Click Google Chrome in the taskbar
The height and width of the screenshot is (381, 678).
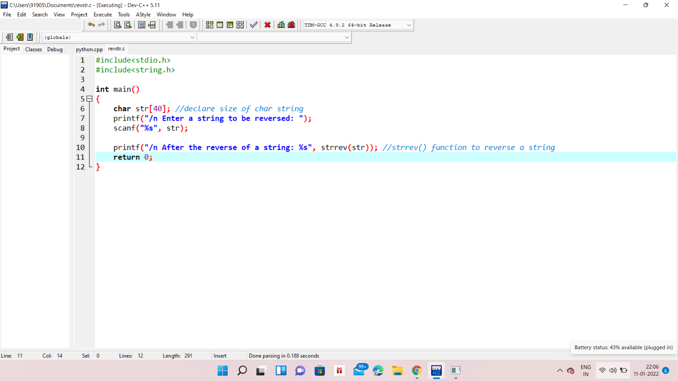(x=417, y=370)
